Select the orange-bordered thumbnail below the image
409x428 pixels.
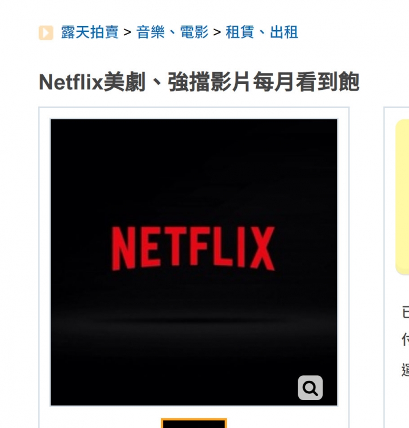click(x=194, y=423)
